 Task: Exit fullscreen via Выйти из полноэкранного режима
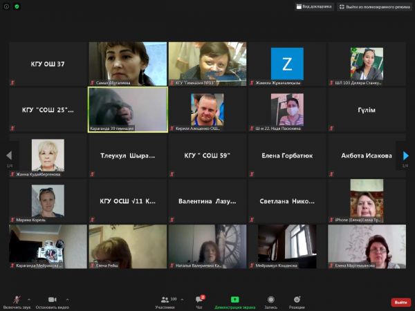(373, 6)
